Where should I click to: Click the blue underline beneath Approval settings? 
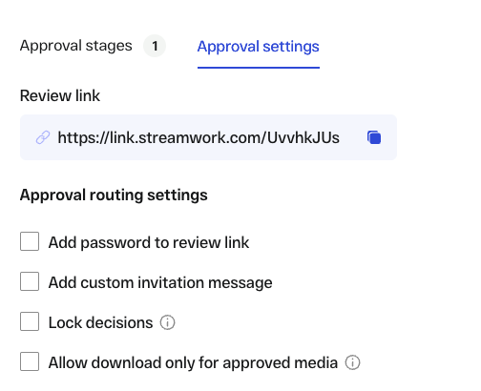point(259,68)
